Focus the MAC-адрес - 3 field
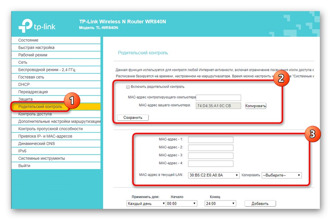 (x=211, y=156)
